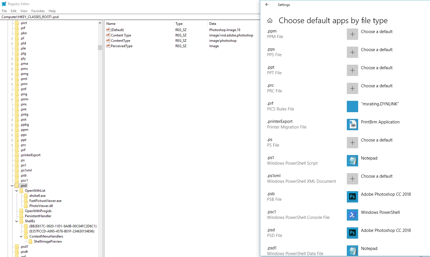Click the ContentType value icon
This screenshot has height=257, width=430.
(x=108, y=40)
